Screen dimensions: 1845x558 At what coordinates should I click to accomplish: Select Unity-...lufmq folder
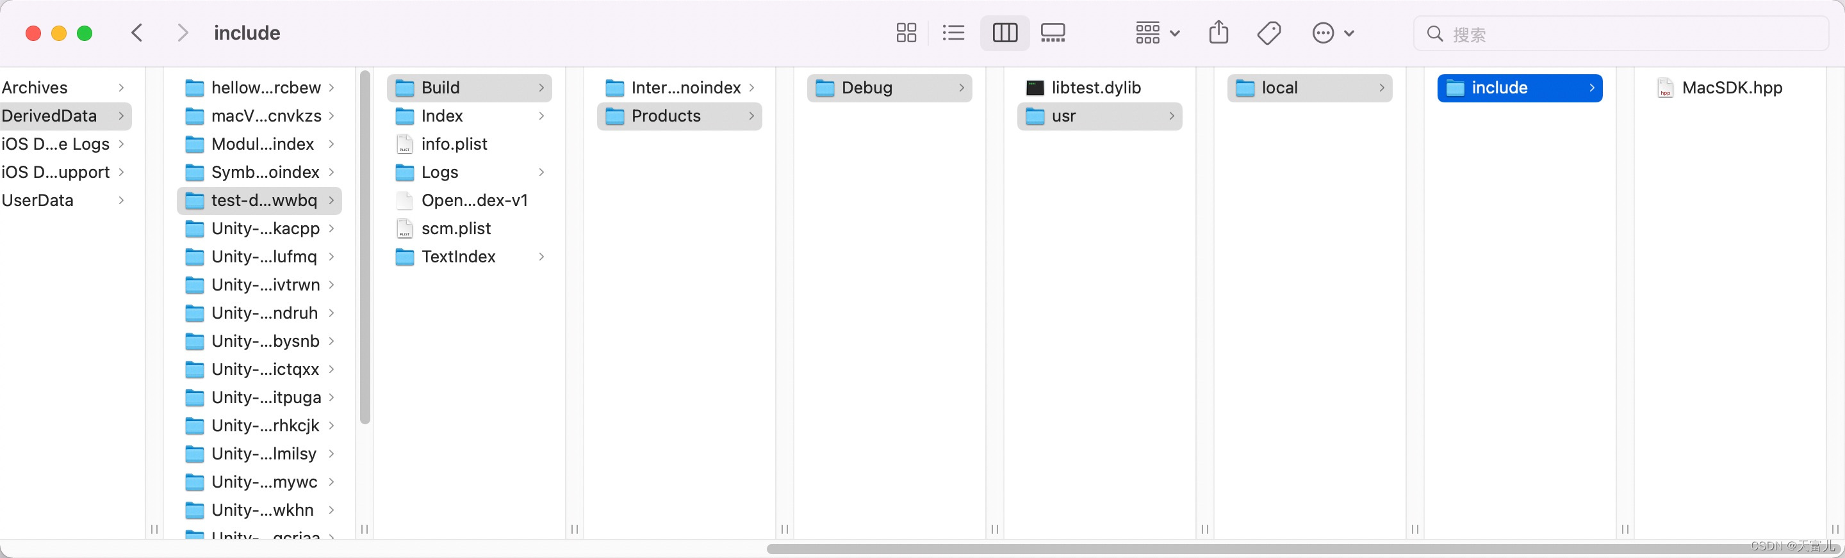259,257
